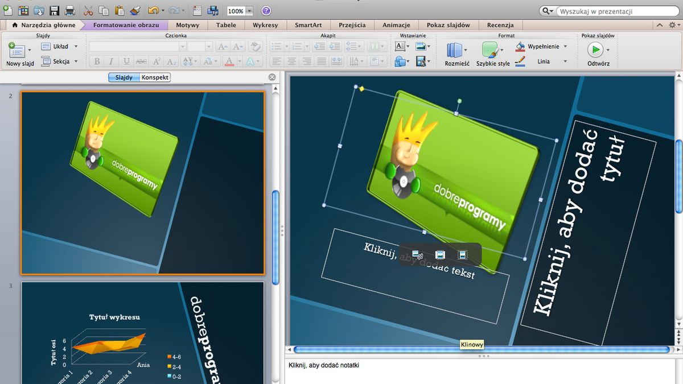Open Szybkie style quick styles
The image size is (683, 384).
click(490, 51)
